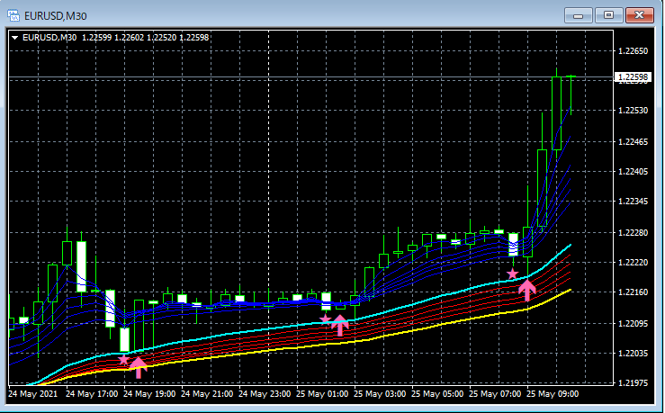Select the 1.22598 current price label

[633, 76]
